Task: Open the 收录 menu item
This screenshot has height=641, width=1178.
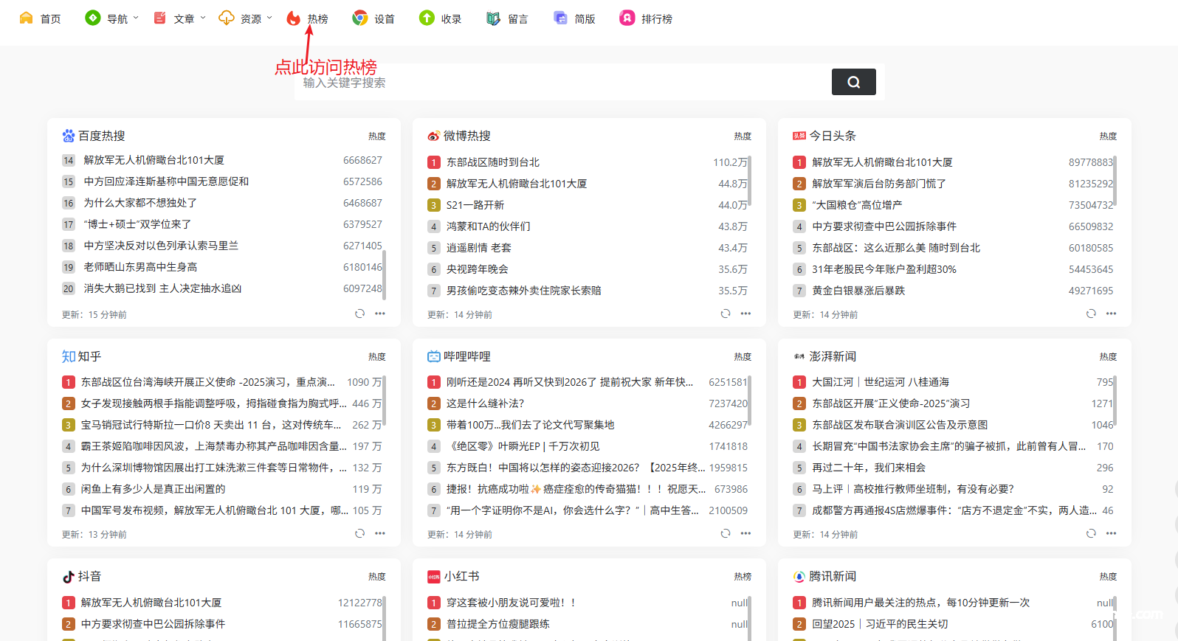Action: click(x=451, y=18)
